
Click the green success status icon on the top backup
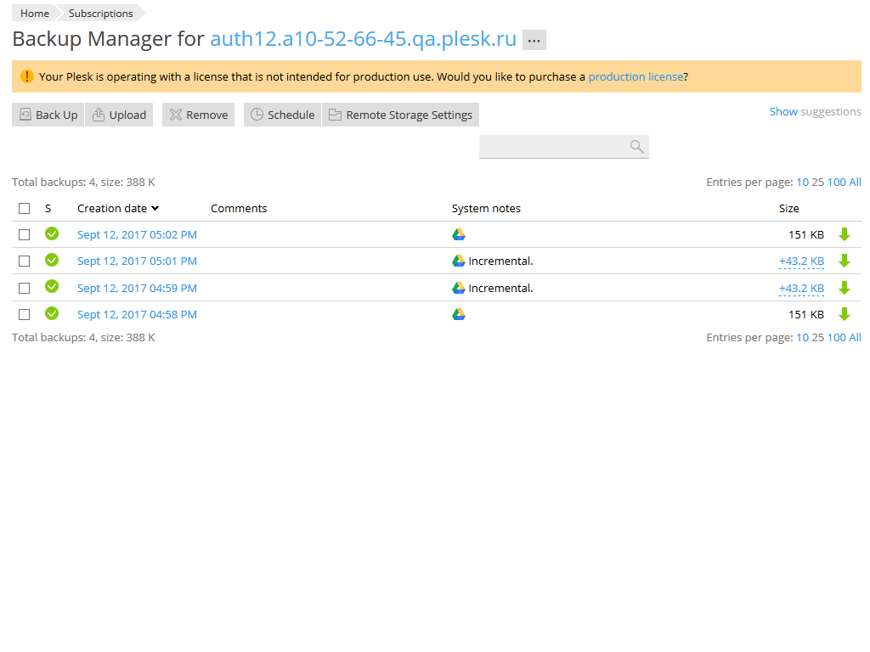(52, 234)
